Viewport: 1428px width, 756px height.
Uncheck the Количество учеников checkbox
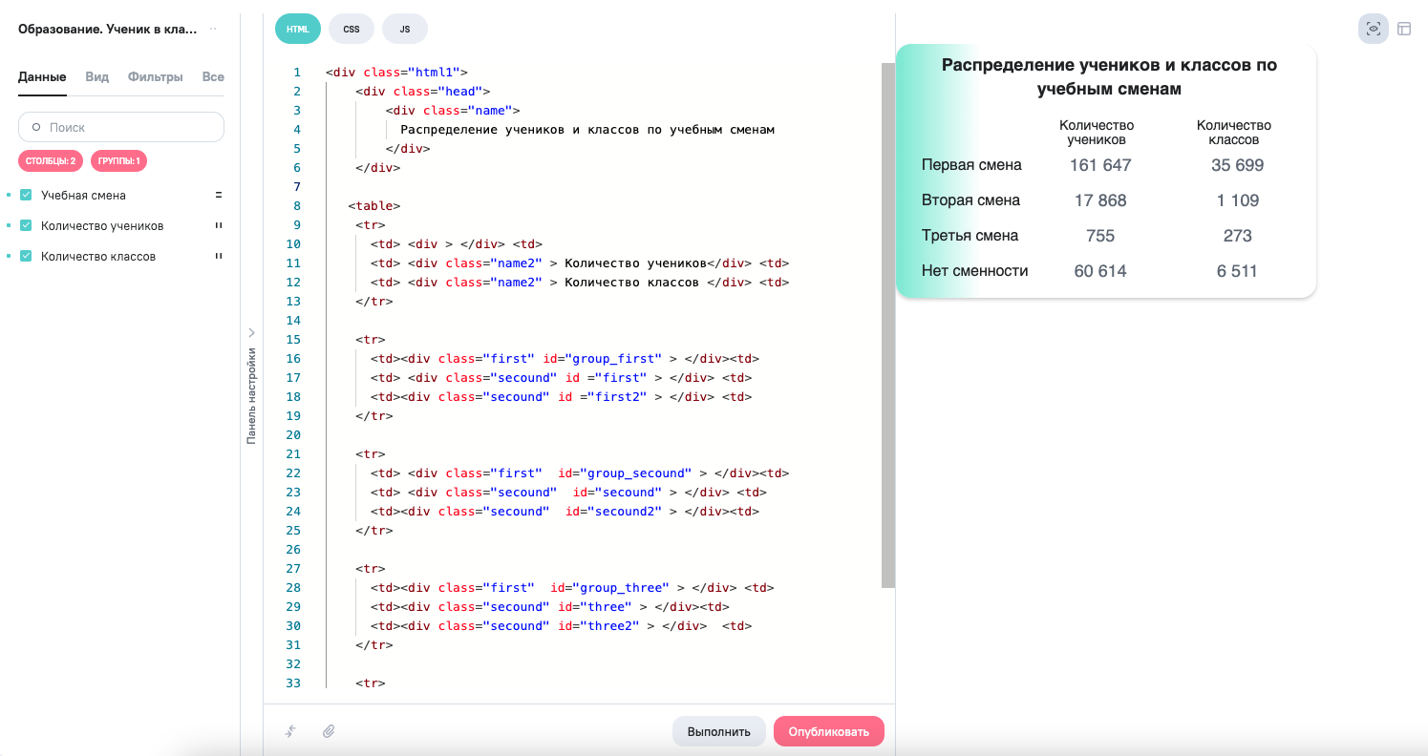[26, 226]
